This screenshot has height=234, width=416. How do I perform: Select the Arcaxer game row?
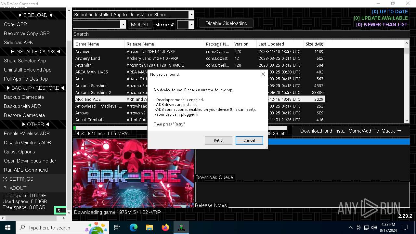point(199,52)
